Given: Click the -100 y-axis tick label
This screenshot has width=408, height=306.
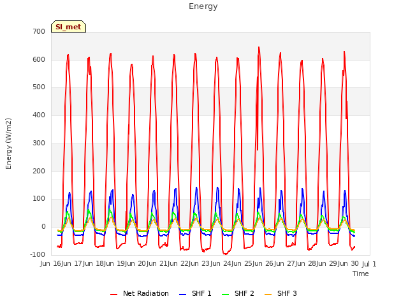Looking at the screenshot, I should coord(38,254).
